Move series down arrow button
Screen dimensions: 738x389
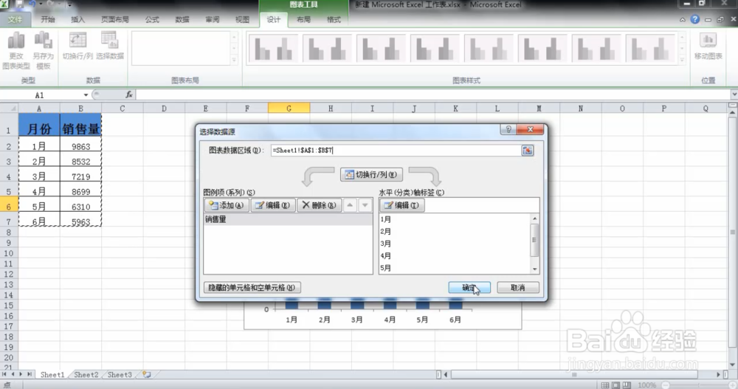click(365, 205)
